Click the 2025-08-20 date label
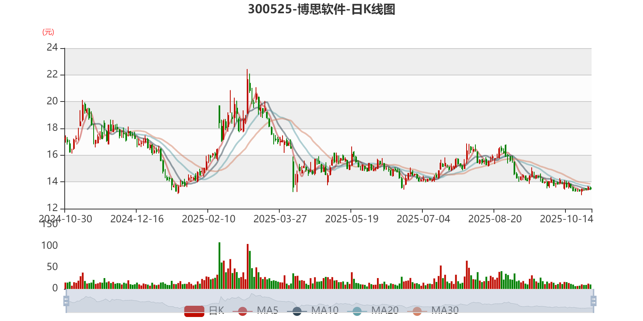 coord(495,219)
